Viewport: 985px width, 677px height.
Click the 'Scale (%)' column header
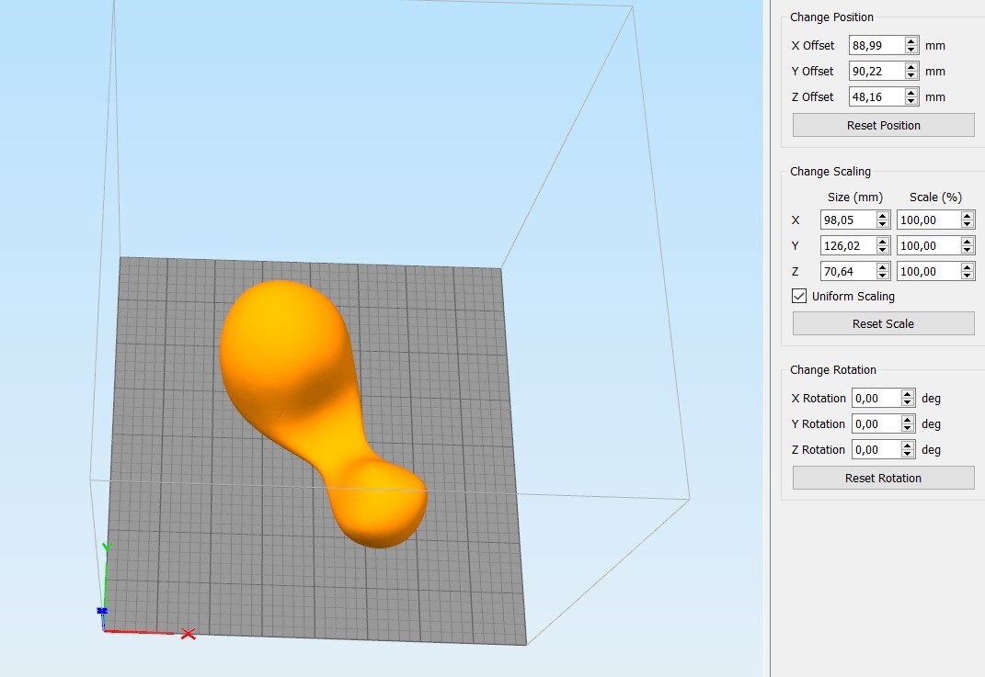tap(935, 197)
